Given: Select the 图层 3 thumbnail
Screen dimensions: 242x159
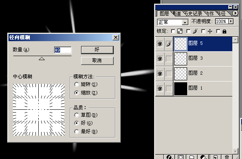Looking at the screenshot, I should (181, 59).
